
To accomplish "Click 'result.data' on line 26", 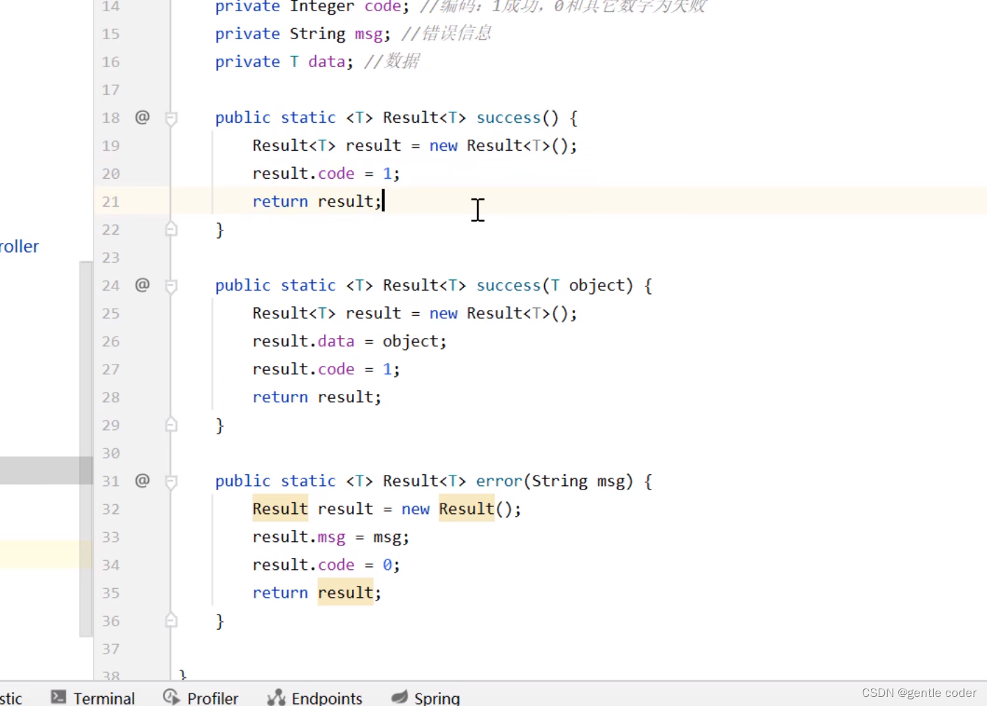I will (x=303, y=341).
